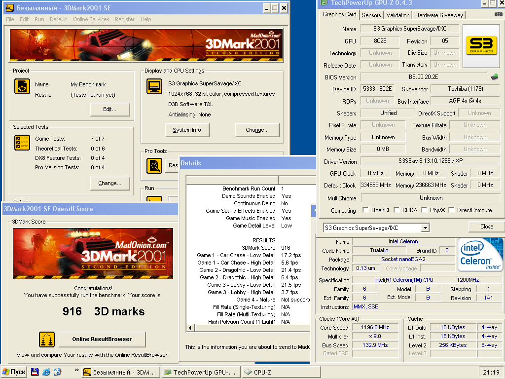Click the GPU-Z camera screenshot icon
The width and height of the screenshot is (505, 379).
[x=498, y=14]
